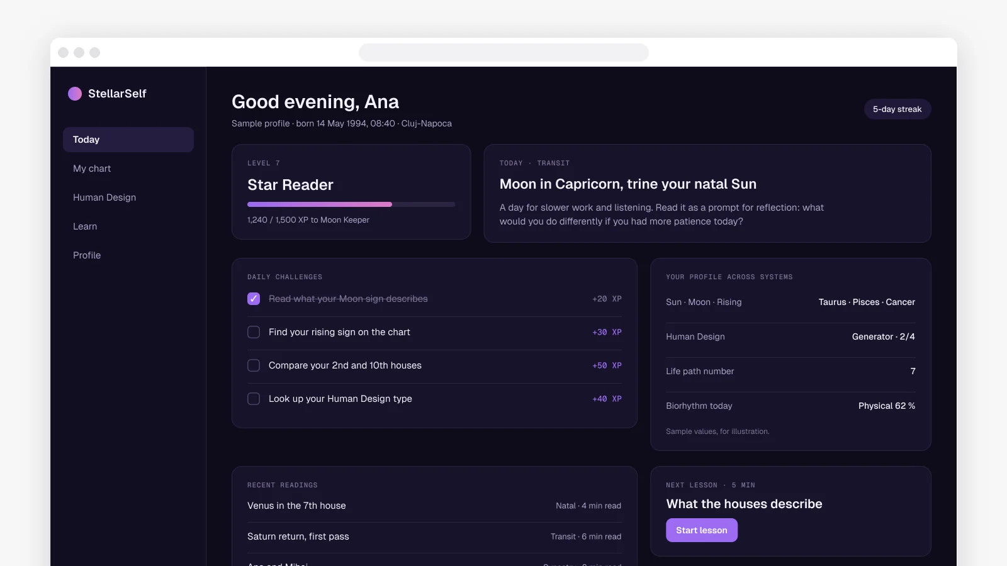Open the browser address bar
Viewport: 1007px width, 566px height.
[503, 52]
